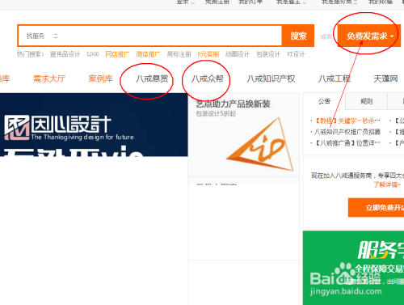Click the 了解详情> link
The image size is (404, 305).
(387, 184)
